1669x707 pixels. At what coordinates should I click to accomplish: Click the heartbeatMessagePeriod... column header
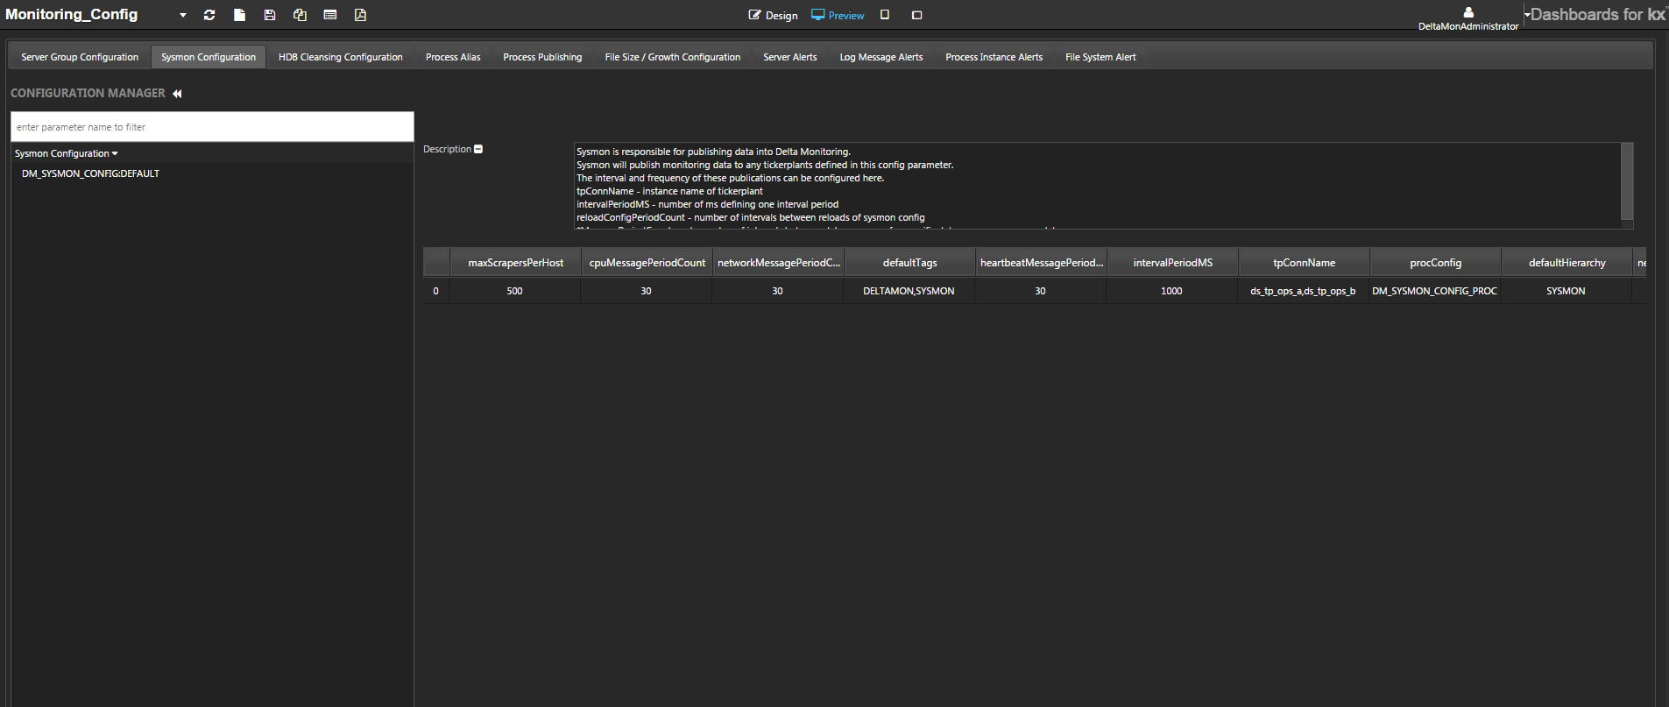1041,263
